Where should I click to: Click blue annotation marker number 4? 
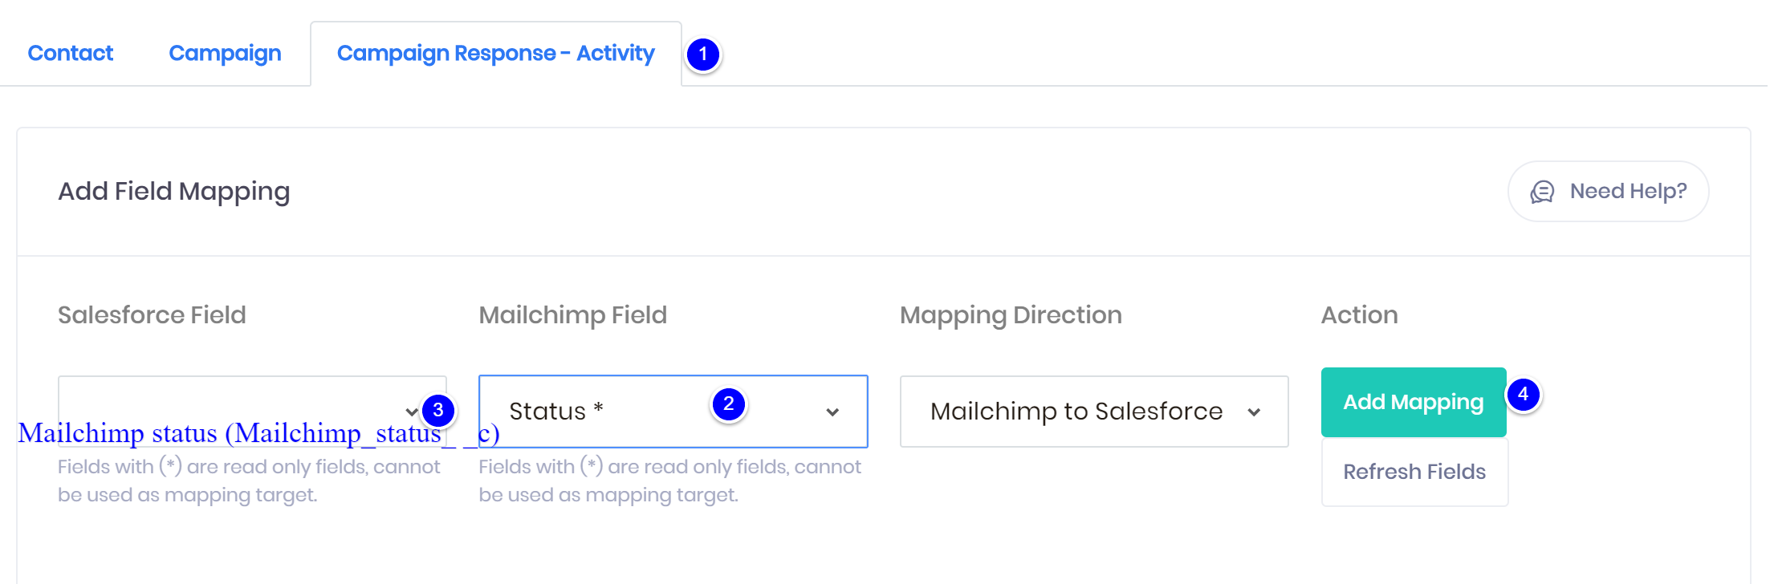[x=1524, y=394]
